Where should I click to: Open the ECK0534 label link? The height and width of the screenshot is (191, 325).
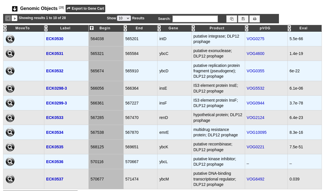coord(55,132)
